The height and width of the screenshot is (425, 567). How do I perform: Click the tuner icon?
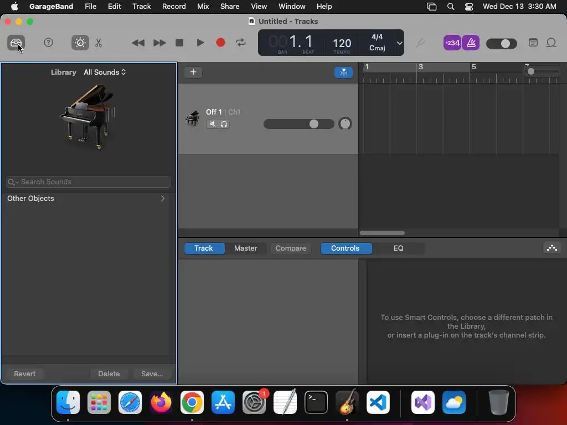click(x=420, y=43)
